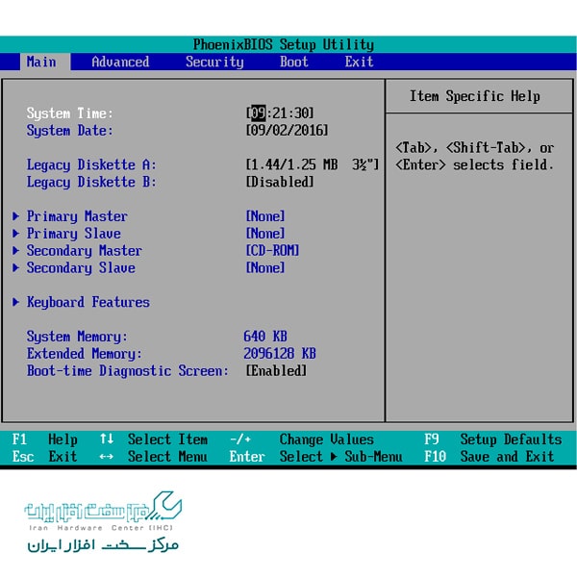The height and width of the screenshot is (577, 577).
Task: Open Primary Slave sub-menu label
Action: (x=74, y=234)
